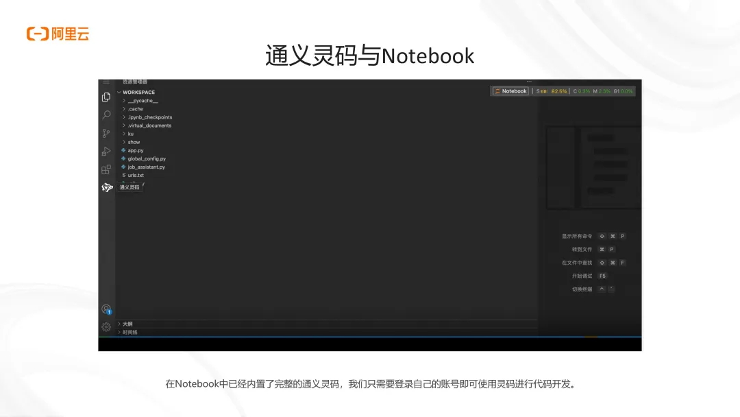Open the 通义灵码 plugin icon
The height and width of the screenshot is (417, 740).
coord(107,187)
